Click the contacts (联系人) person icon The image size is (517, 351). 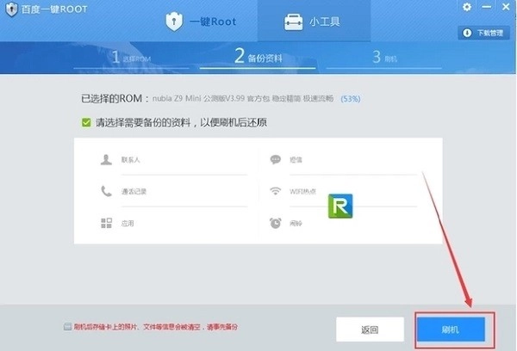pos(106,159)
